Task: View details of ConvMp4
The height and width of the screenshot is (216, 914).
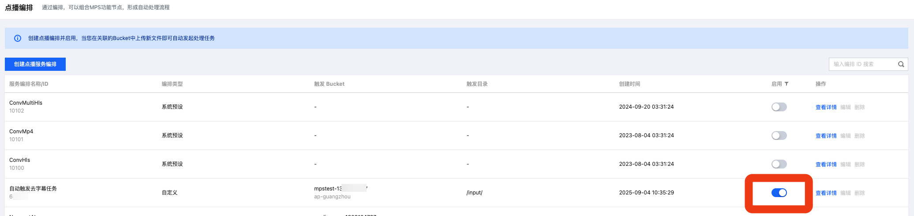Action: coord(826,136)
